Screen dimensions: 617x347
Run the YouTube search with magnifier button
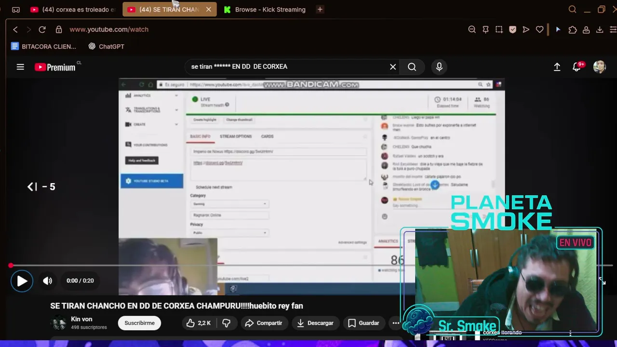point(412,67)
